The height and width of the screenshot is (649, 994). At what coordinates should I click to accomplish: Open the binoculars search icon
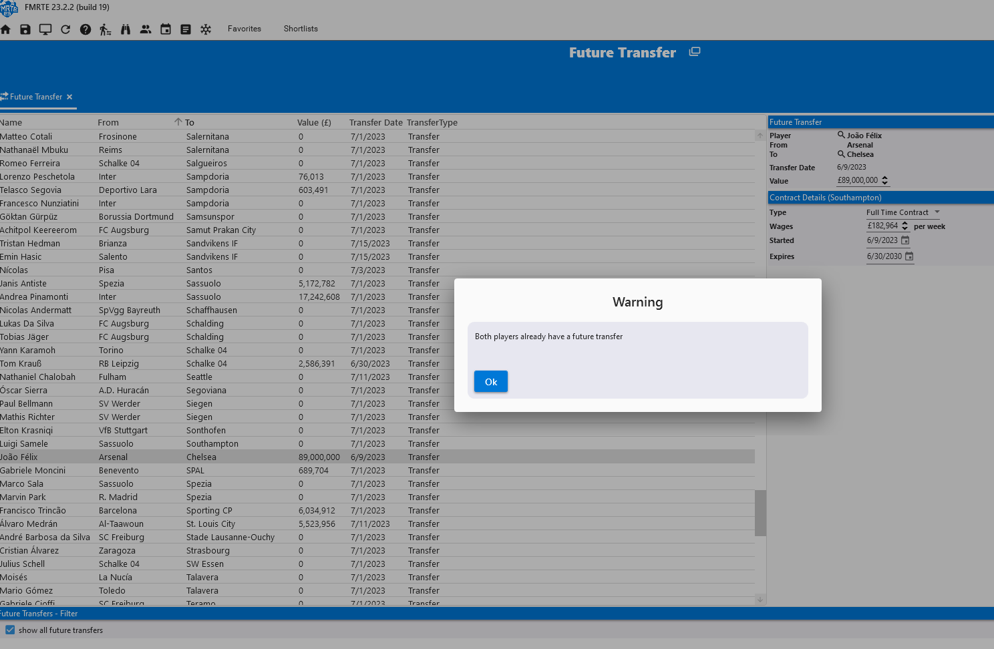[126, 29]
